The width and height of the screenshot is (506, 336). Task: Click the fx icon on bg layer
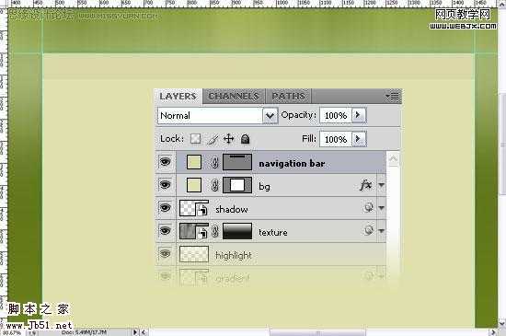pos(366,185)
